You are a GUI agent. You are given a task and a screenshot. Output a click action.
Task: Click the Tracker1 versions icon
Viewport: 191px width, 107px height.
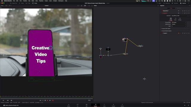[183, 33]
